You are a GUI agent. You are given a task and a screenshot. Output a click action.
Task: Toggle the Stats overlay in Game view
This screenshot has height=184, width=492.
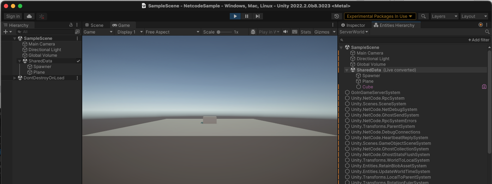(306, 32)
